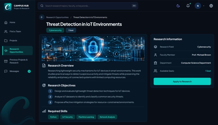Click the Department building icon
Screen dimensions: 218x125
[156, 63]
